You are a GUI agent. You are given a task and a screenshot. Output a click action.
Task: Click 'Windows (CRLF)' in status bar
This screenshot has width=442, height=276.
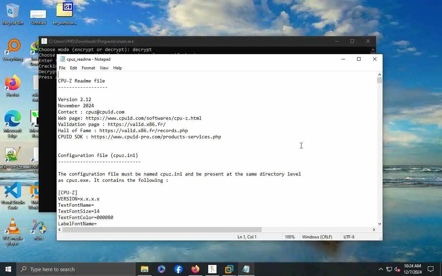317,237
